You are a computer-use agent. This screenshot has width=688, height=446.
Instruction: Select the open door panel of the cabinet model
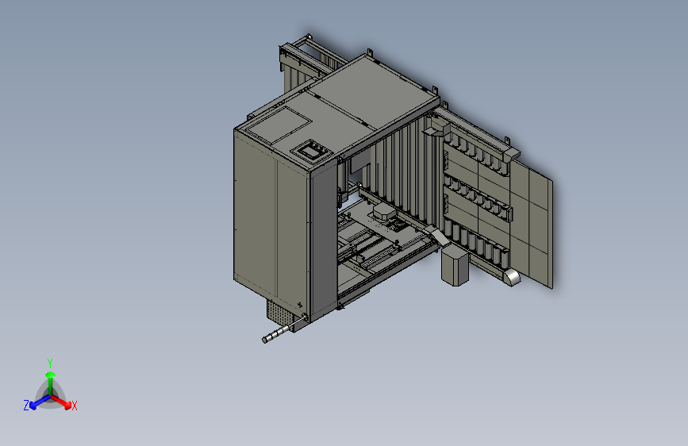coord(496,198)
